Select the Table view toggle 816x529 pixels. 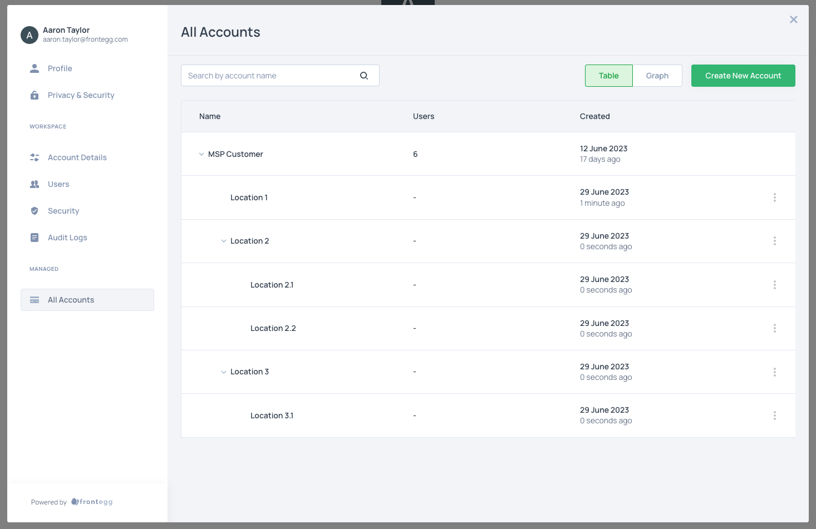(x=608, y=76)
